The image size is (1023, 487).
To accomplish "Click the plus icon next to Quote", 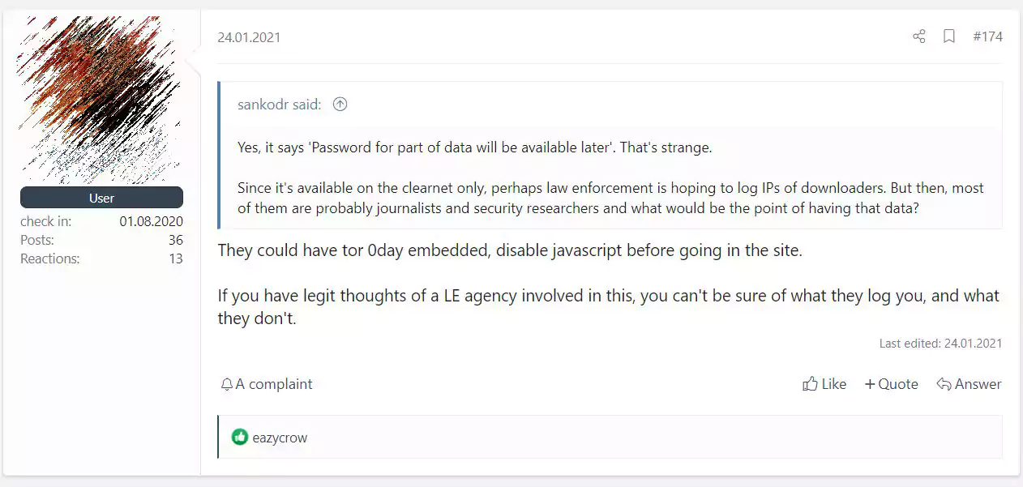I will pyautogui.click(x=870, y=384).
